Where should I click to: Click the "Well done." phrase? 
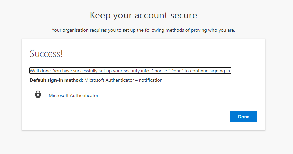pyautogui.click(x=41, y=71)
